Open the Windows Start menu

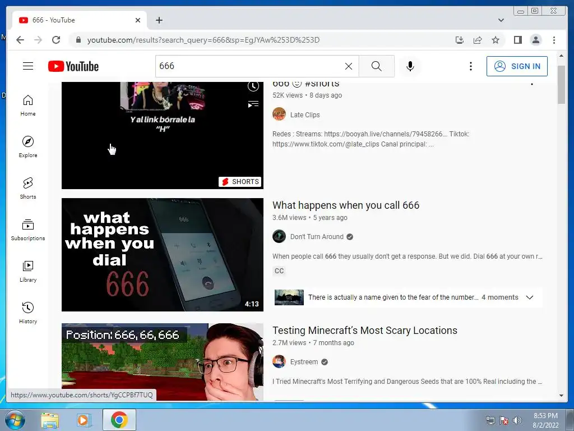tap(15, 420)
